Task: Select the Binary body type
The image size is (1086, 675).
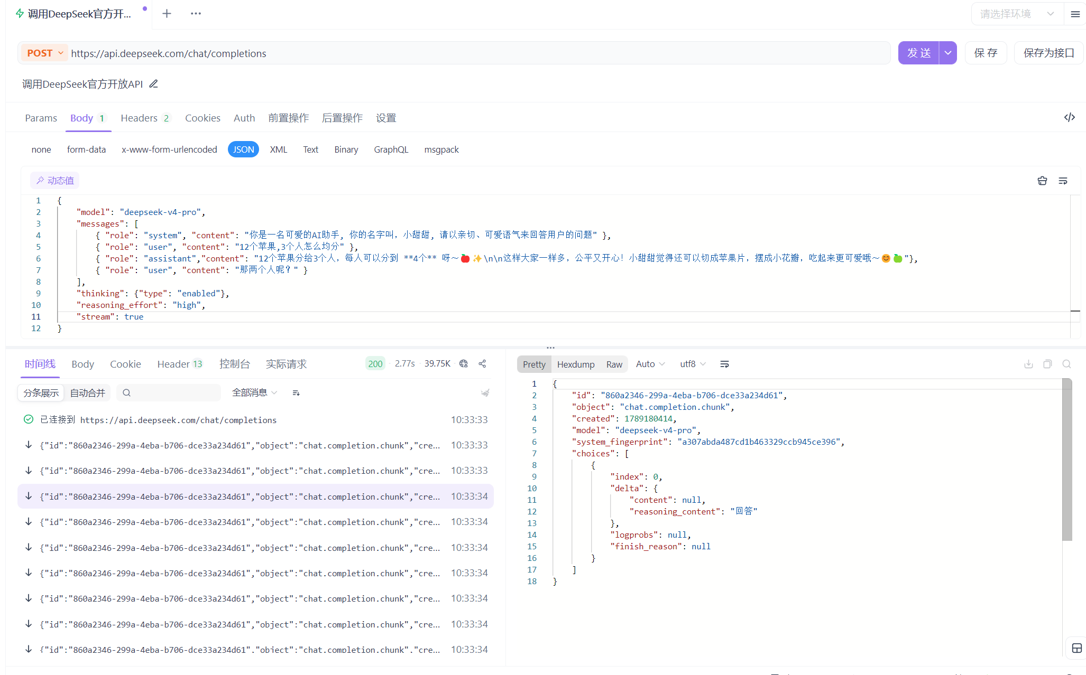Action: click(x=346, y=149)
